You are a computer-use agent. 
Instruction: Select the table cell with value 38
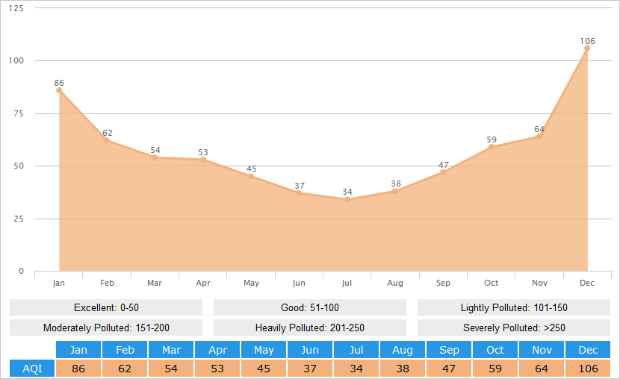(403, 369)
